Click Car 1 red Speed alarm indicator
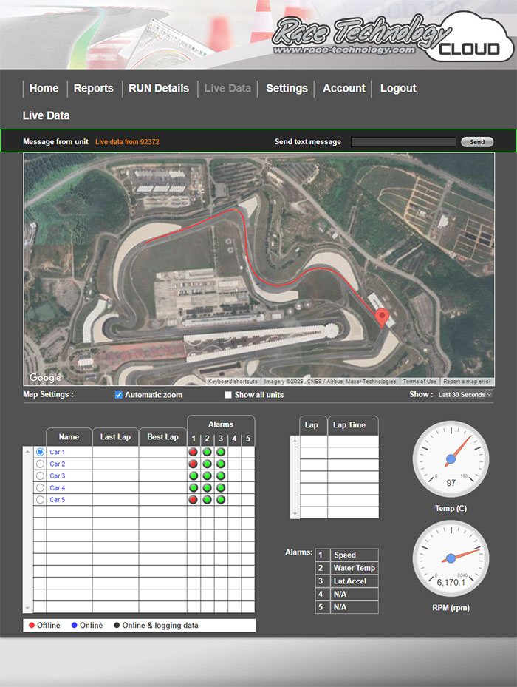Viewport: 517px width, 687px height. coord(194,452)
